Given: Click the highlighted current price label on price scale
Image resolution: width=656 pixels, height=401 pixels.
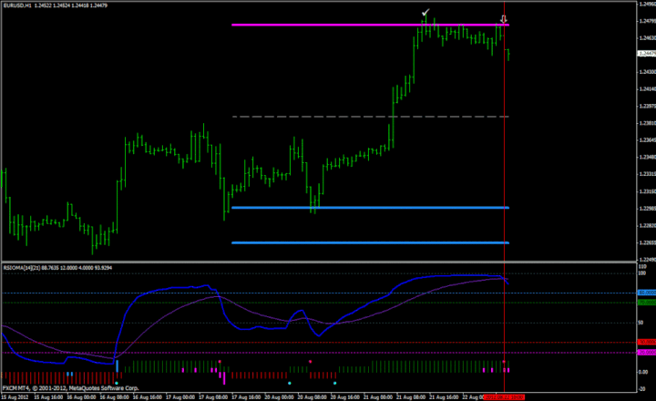Looking at the screenshot, I should pos(646,54).
